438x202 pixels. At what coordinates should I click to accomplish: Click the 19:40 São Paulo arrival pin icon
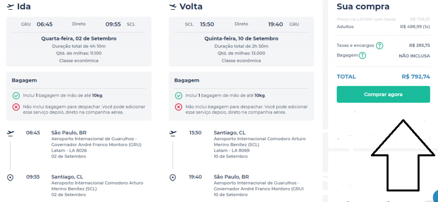173,178
